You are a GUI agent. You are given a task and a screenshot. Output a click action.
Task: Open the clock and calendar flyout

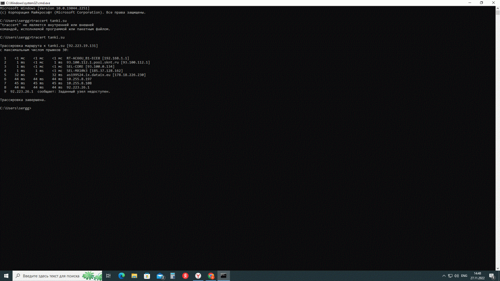click(477, 276)
